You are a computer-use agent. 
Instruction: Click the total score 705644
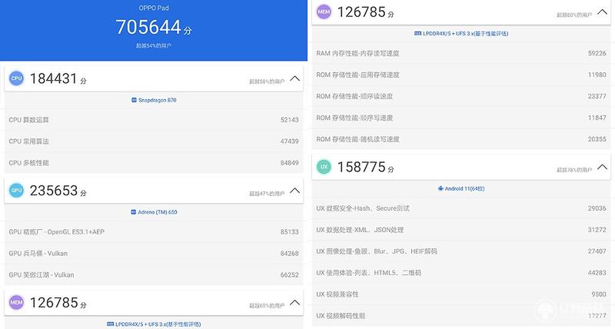(148, 27)
